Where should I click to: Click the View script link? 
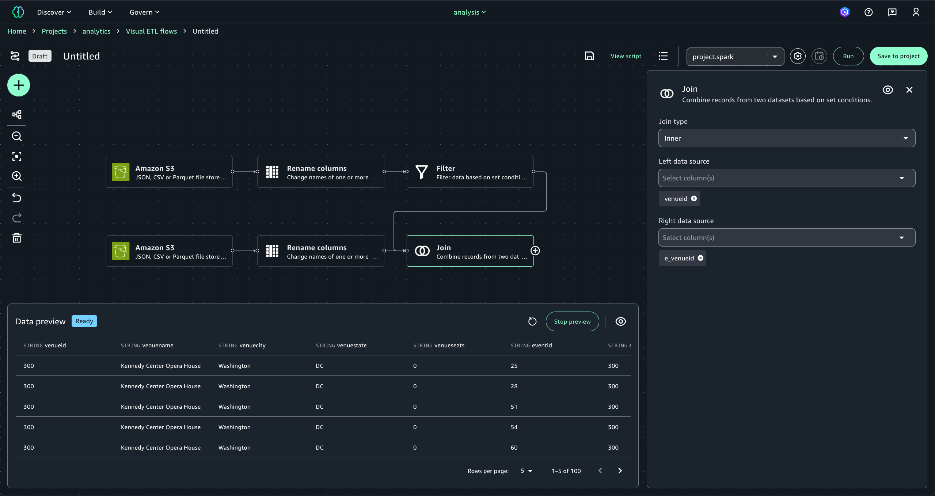(x=626, y=56)
